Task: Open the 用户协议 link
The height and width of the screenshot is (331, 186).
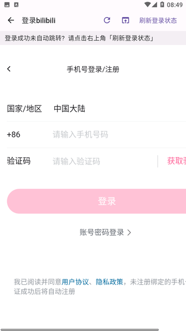Action: 75,282
